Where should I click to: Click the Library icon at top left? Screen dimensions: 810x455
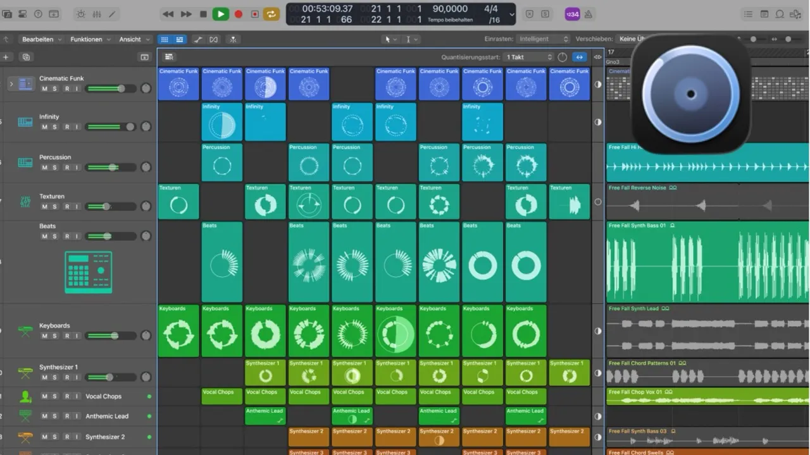(7, 13)
